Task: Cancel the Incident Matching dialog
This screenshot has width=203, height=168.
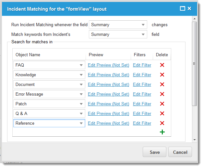Action: [180, 152]
